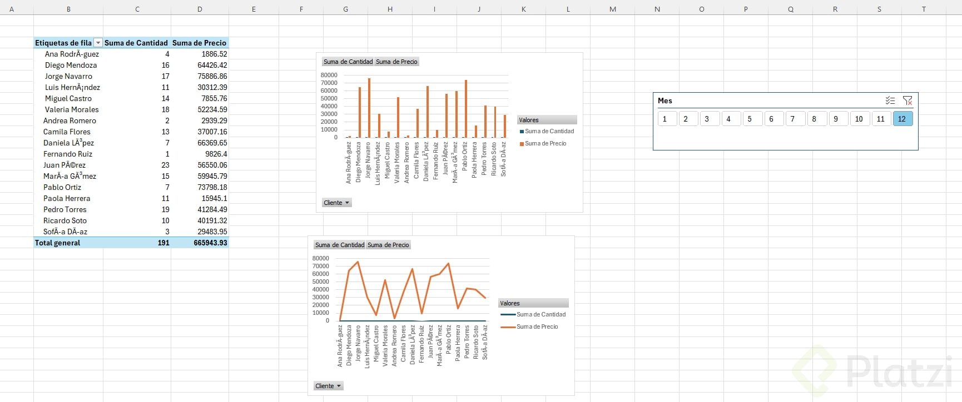
Task: Click the 80000 axis label in bar chart
Action: (x=329, y=75)
